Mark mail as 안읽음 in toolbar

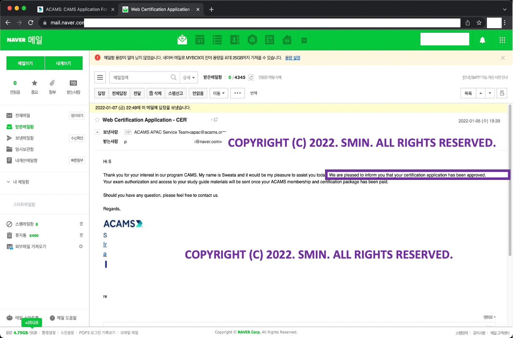click(198, 93)
